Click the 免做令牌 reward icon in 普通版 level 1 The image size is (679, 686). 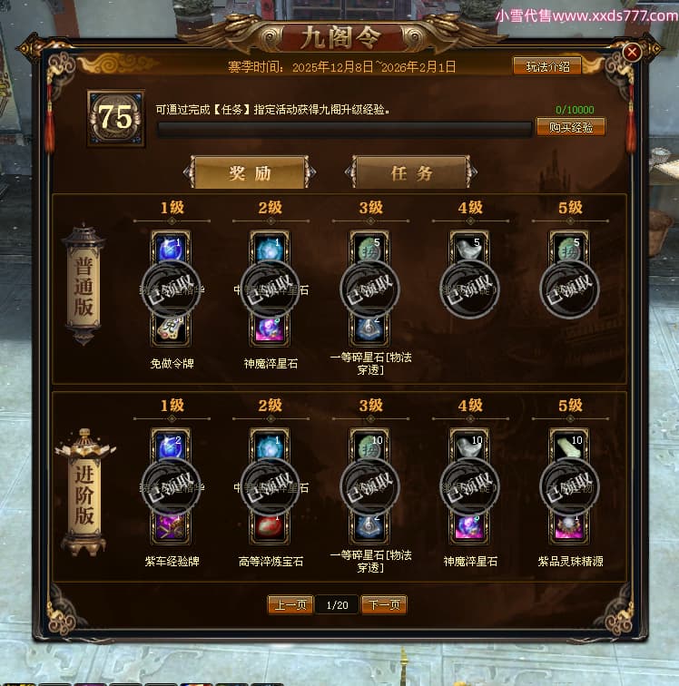pyautogui.click(x=171, y=330)
